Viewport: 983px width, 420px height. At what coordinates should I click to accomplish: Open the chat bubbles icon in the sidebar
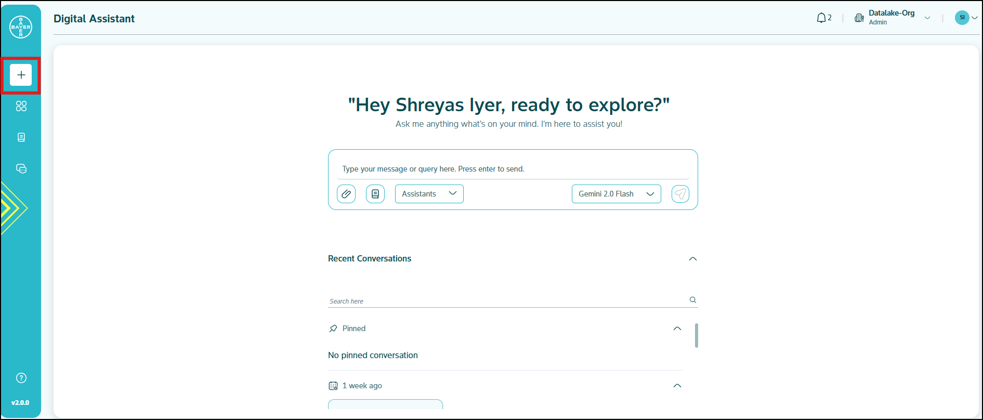point(21,168)
